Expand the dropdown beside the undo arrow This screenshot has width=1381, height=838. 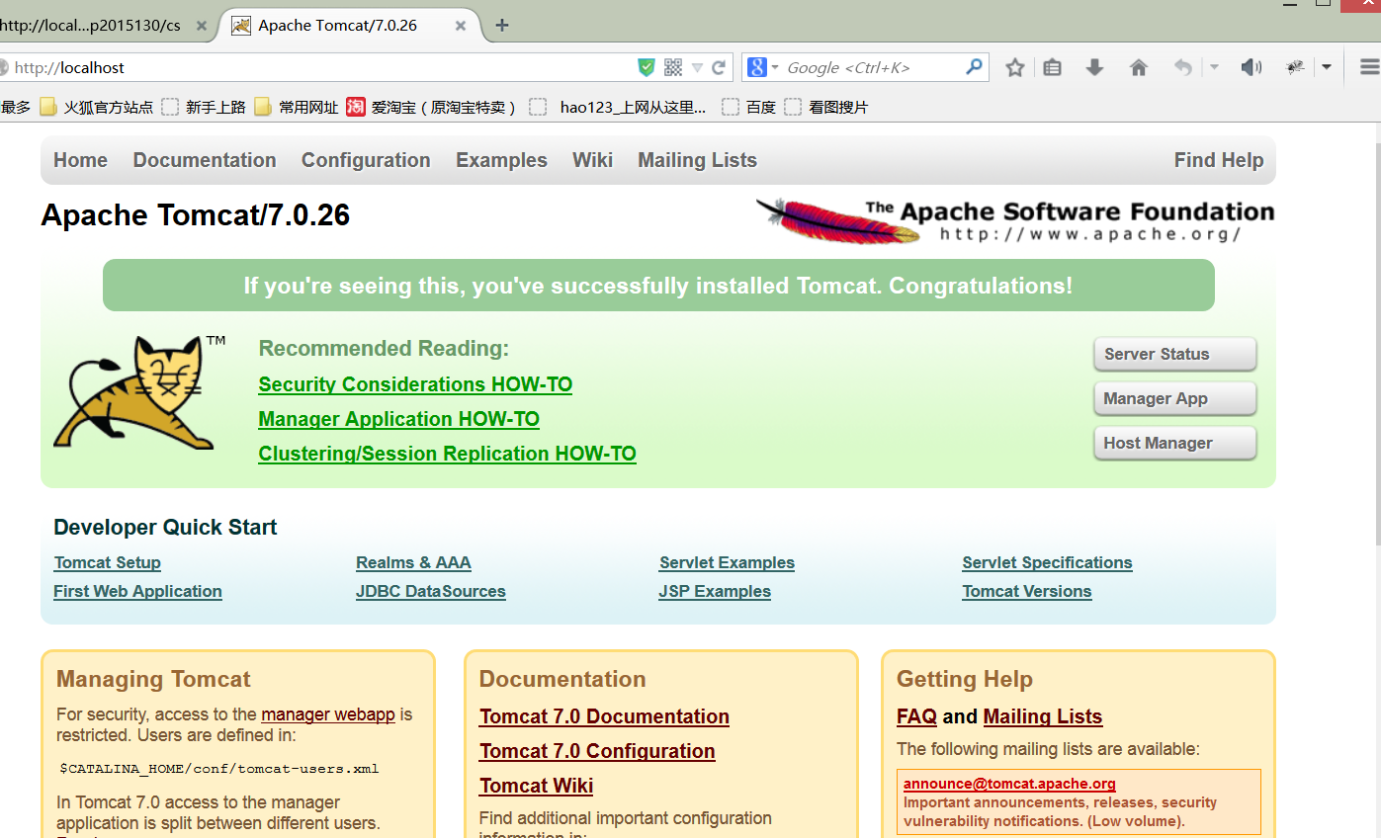(x=1214, y=67)
